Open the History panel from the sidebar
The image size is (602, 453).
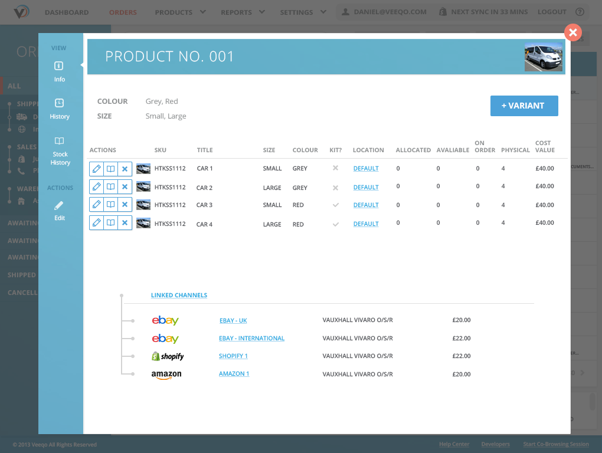(x=59, y=103)
